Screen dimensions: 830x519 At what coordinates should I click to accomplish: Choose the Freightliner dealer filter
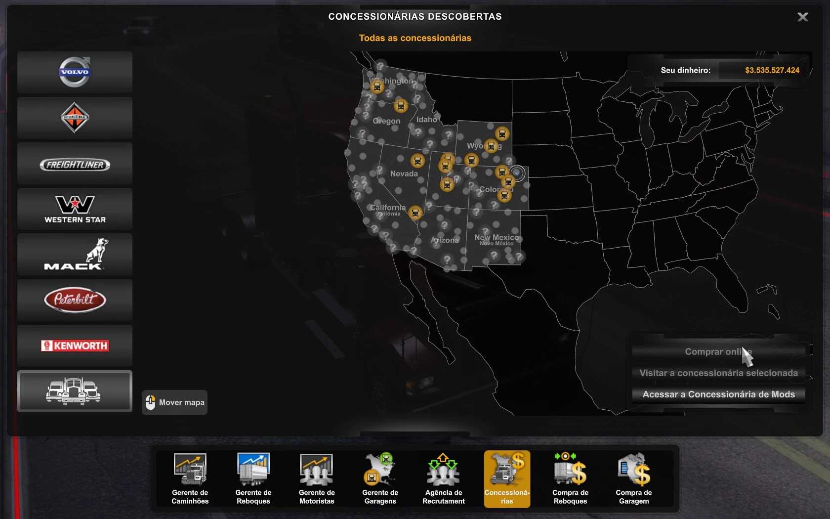coord(75,164)
